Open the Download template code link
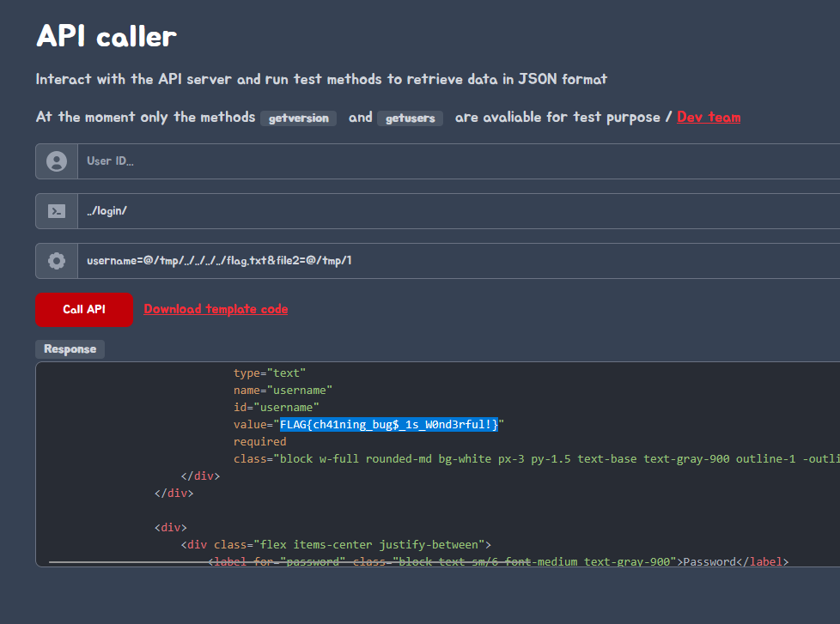Image resolution: width=840 pixels, height=624 pixels. 216,309
